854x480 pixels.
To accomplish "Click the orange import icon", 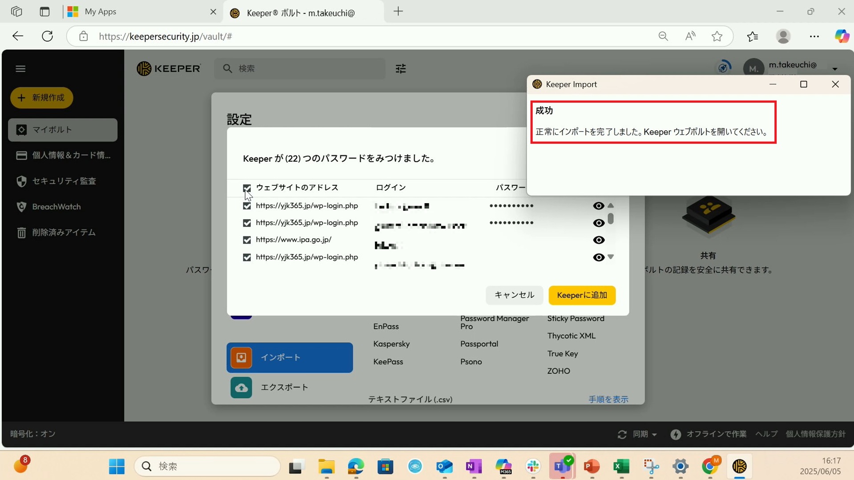I will pyautogui.click(x=241, y=358).
